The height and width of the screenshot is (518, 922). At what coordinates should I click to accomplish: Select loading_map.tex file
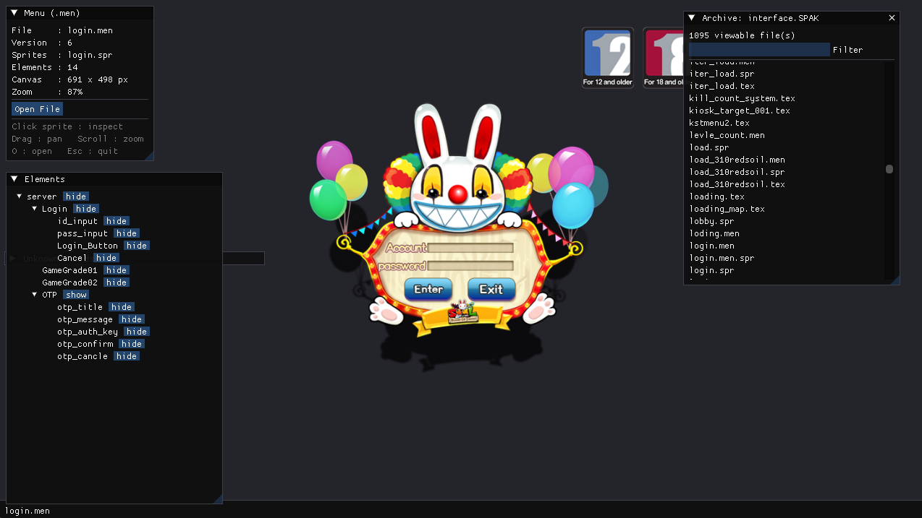pyautogui.click(x=727, y=209)
